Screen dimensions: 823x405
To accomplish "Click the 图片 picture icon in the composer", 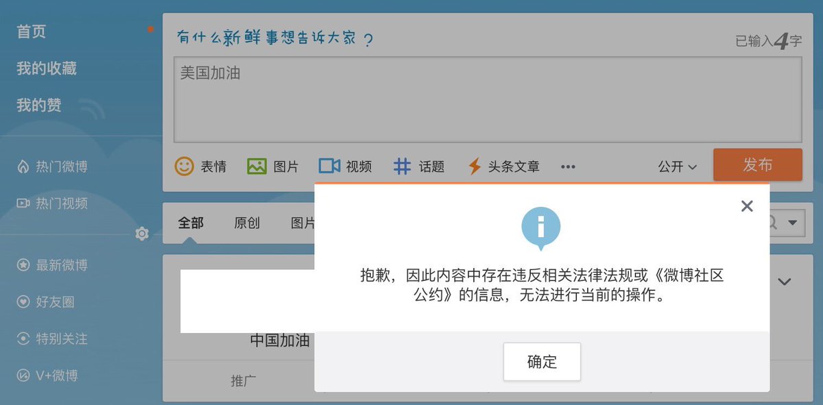I will tap(257, 166).
